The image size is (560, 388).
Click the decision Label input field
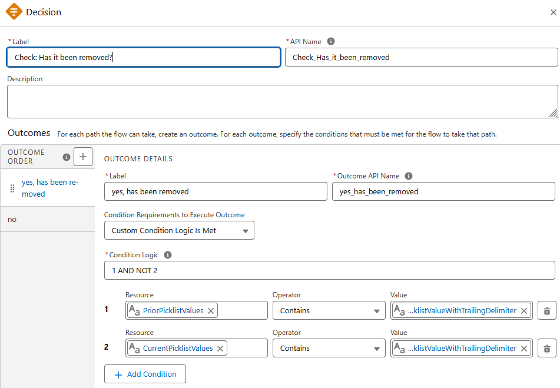tap(144, 57)
